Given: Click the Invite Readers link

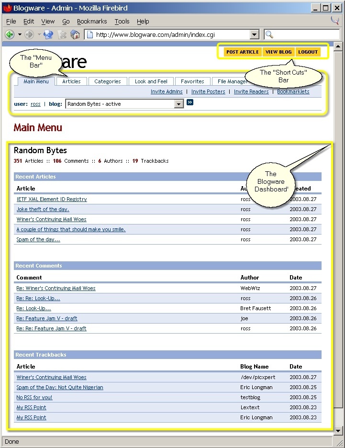Looking at the screenshot, I should click(251, 91).
